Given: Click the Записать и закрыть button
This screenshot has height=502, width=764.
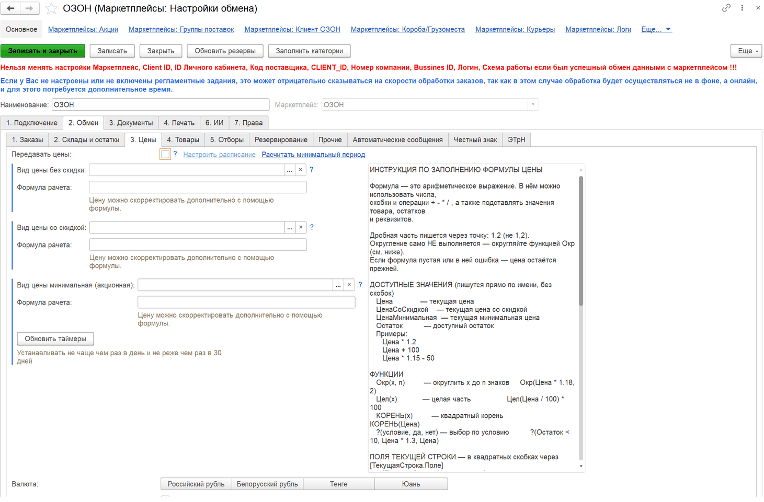Looking at the screenshot, I should click(43, 51).
